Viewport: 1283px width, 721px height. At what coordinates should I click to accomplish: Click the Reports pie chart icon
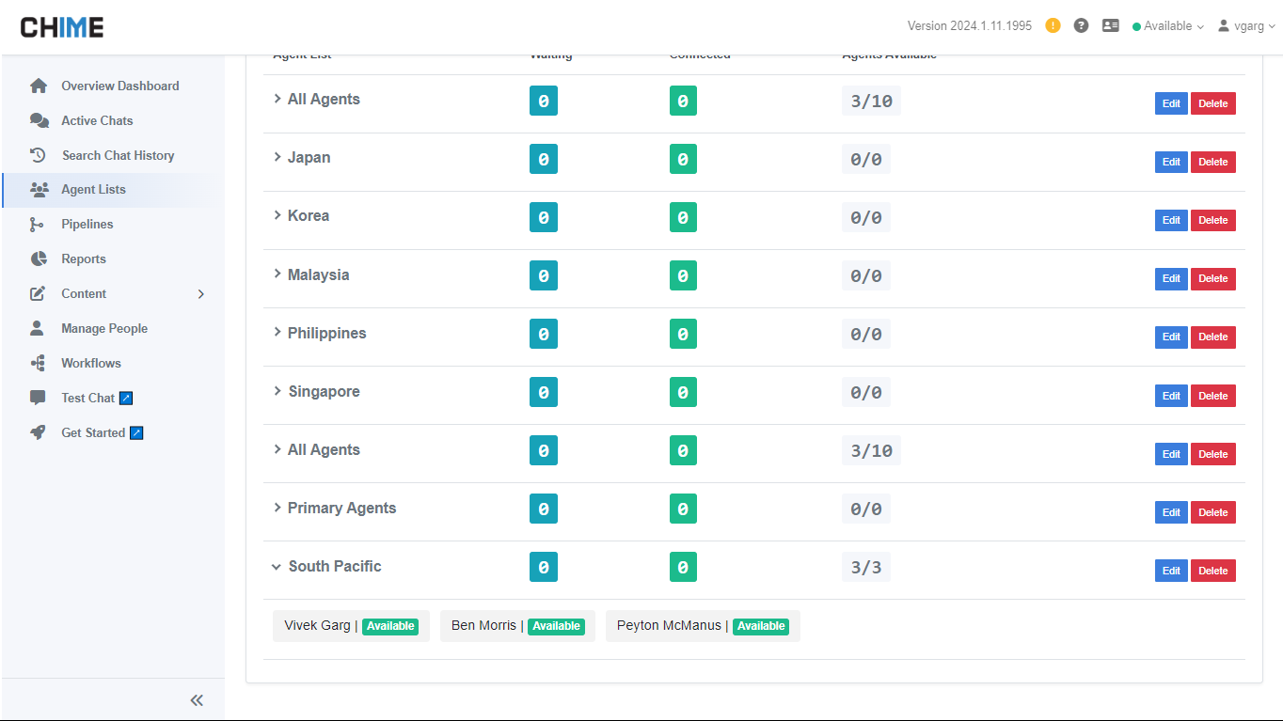[39, 259]
